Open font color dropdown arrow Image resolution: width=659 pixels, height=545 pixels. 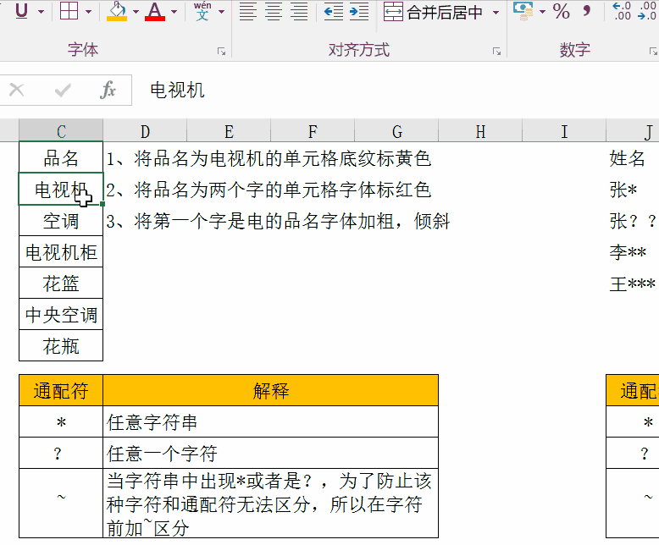click(x=174, y=12)
